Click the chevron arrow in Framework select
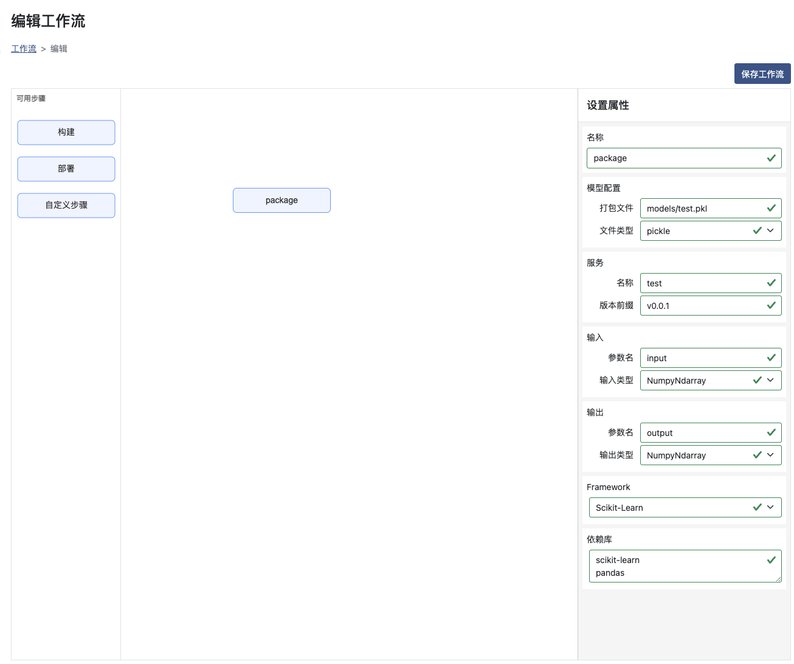This screenshot has width=794, height=664. pos(771,507)
